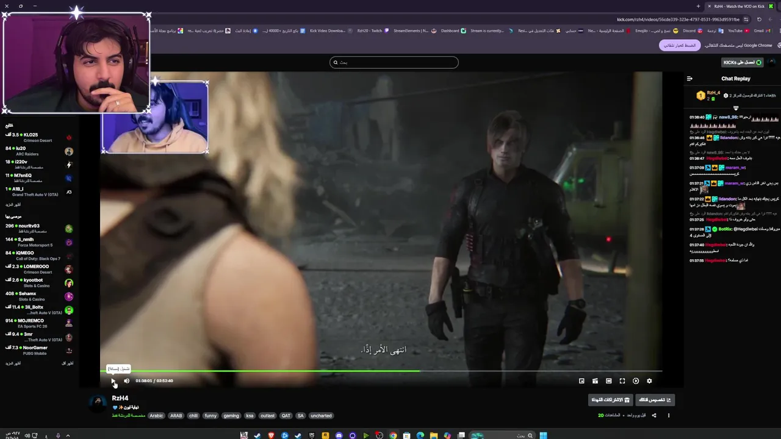Screen dimensions: 781x439
Task: Open the A1B_i channel in the sidebar
Action: (x=39, y=191)
